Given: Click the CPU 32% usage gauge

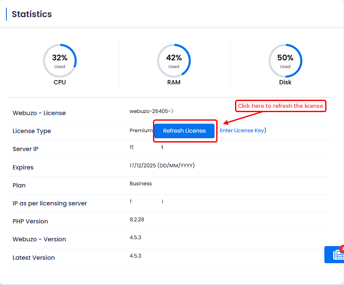Looking at the screenshot, I should point(60,61).
